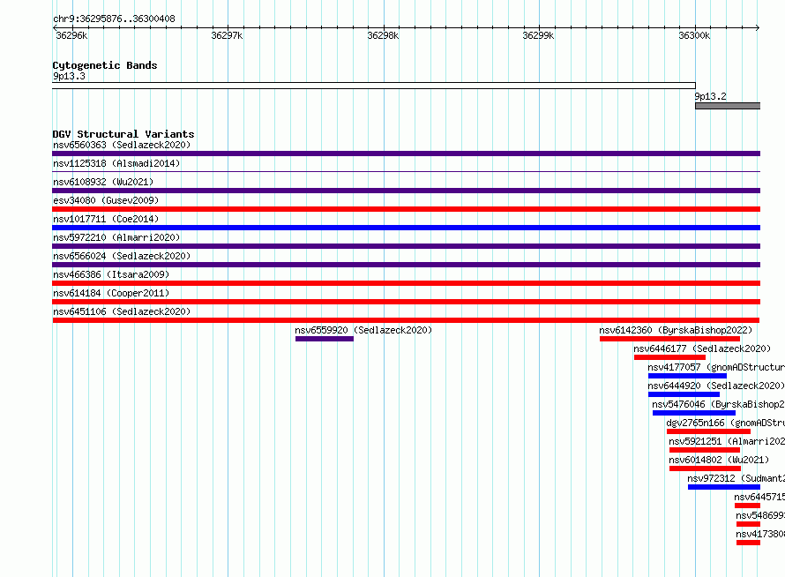Viewport: 785px width, 577px height.
Task: Open nsv6446177 (Sedlazeck2020) label
Action: pyautogui.click(x=702, y=348)
